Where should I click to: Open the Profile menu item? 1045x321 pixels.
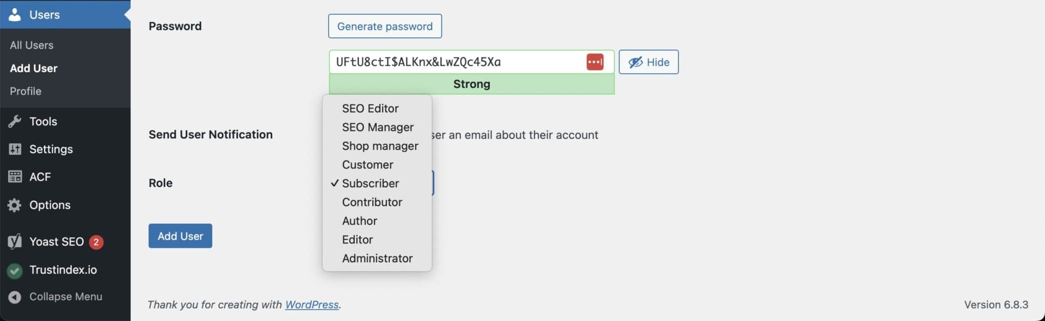[x=25, y=91]
